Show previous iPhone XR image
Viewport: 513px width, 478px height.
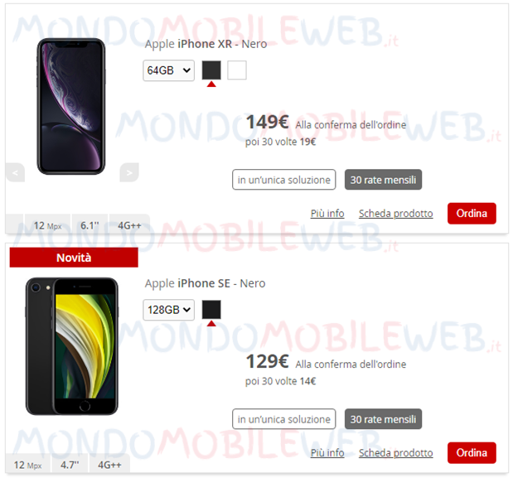click(x=15, y=172)
